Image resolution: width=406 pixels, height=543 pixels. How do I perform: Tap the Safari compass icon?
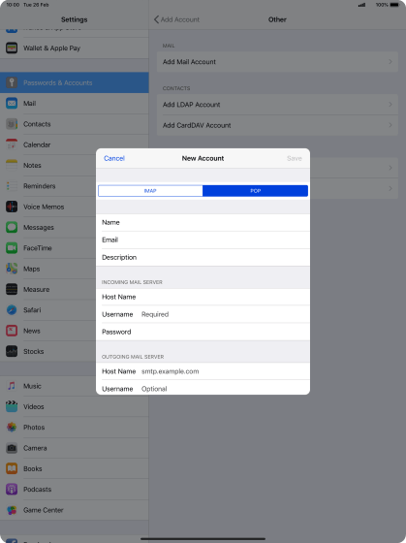12,310
